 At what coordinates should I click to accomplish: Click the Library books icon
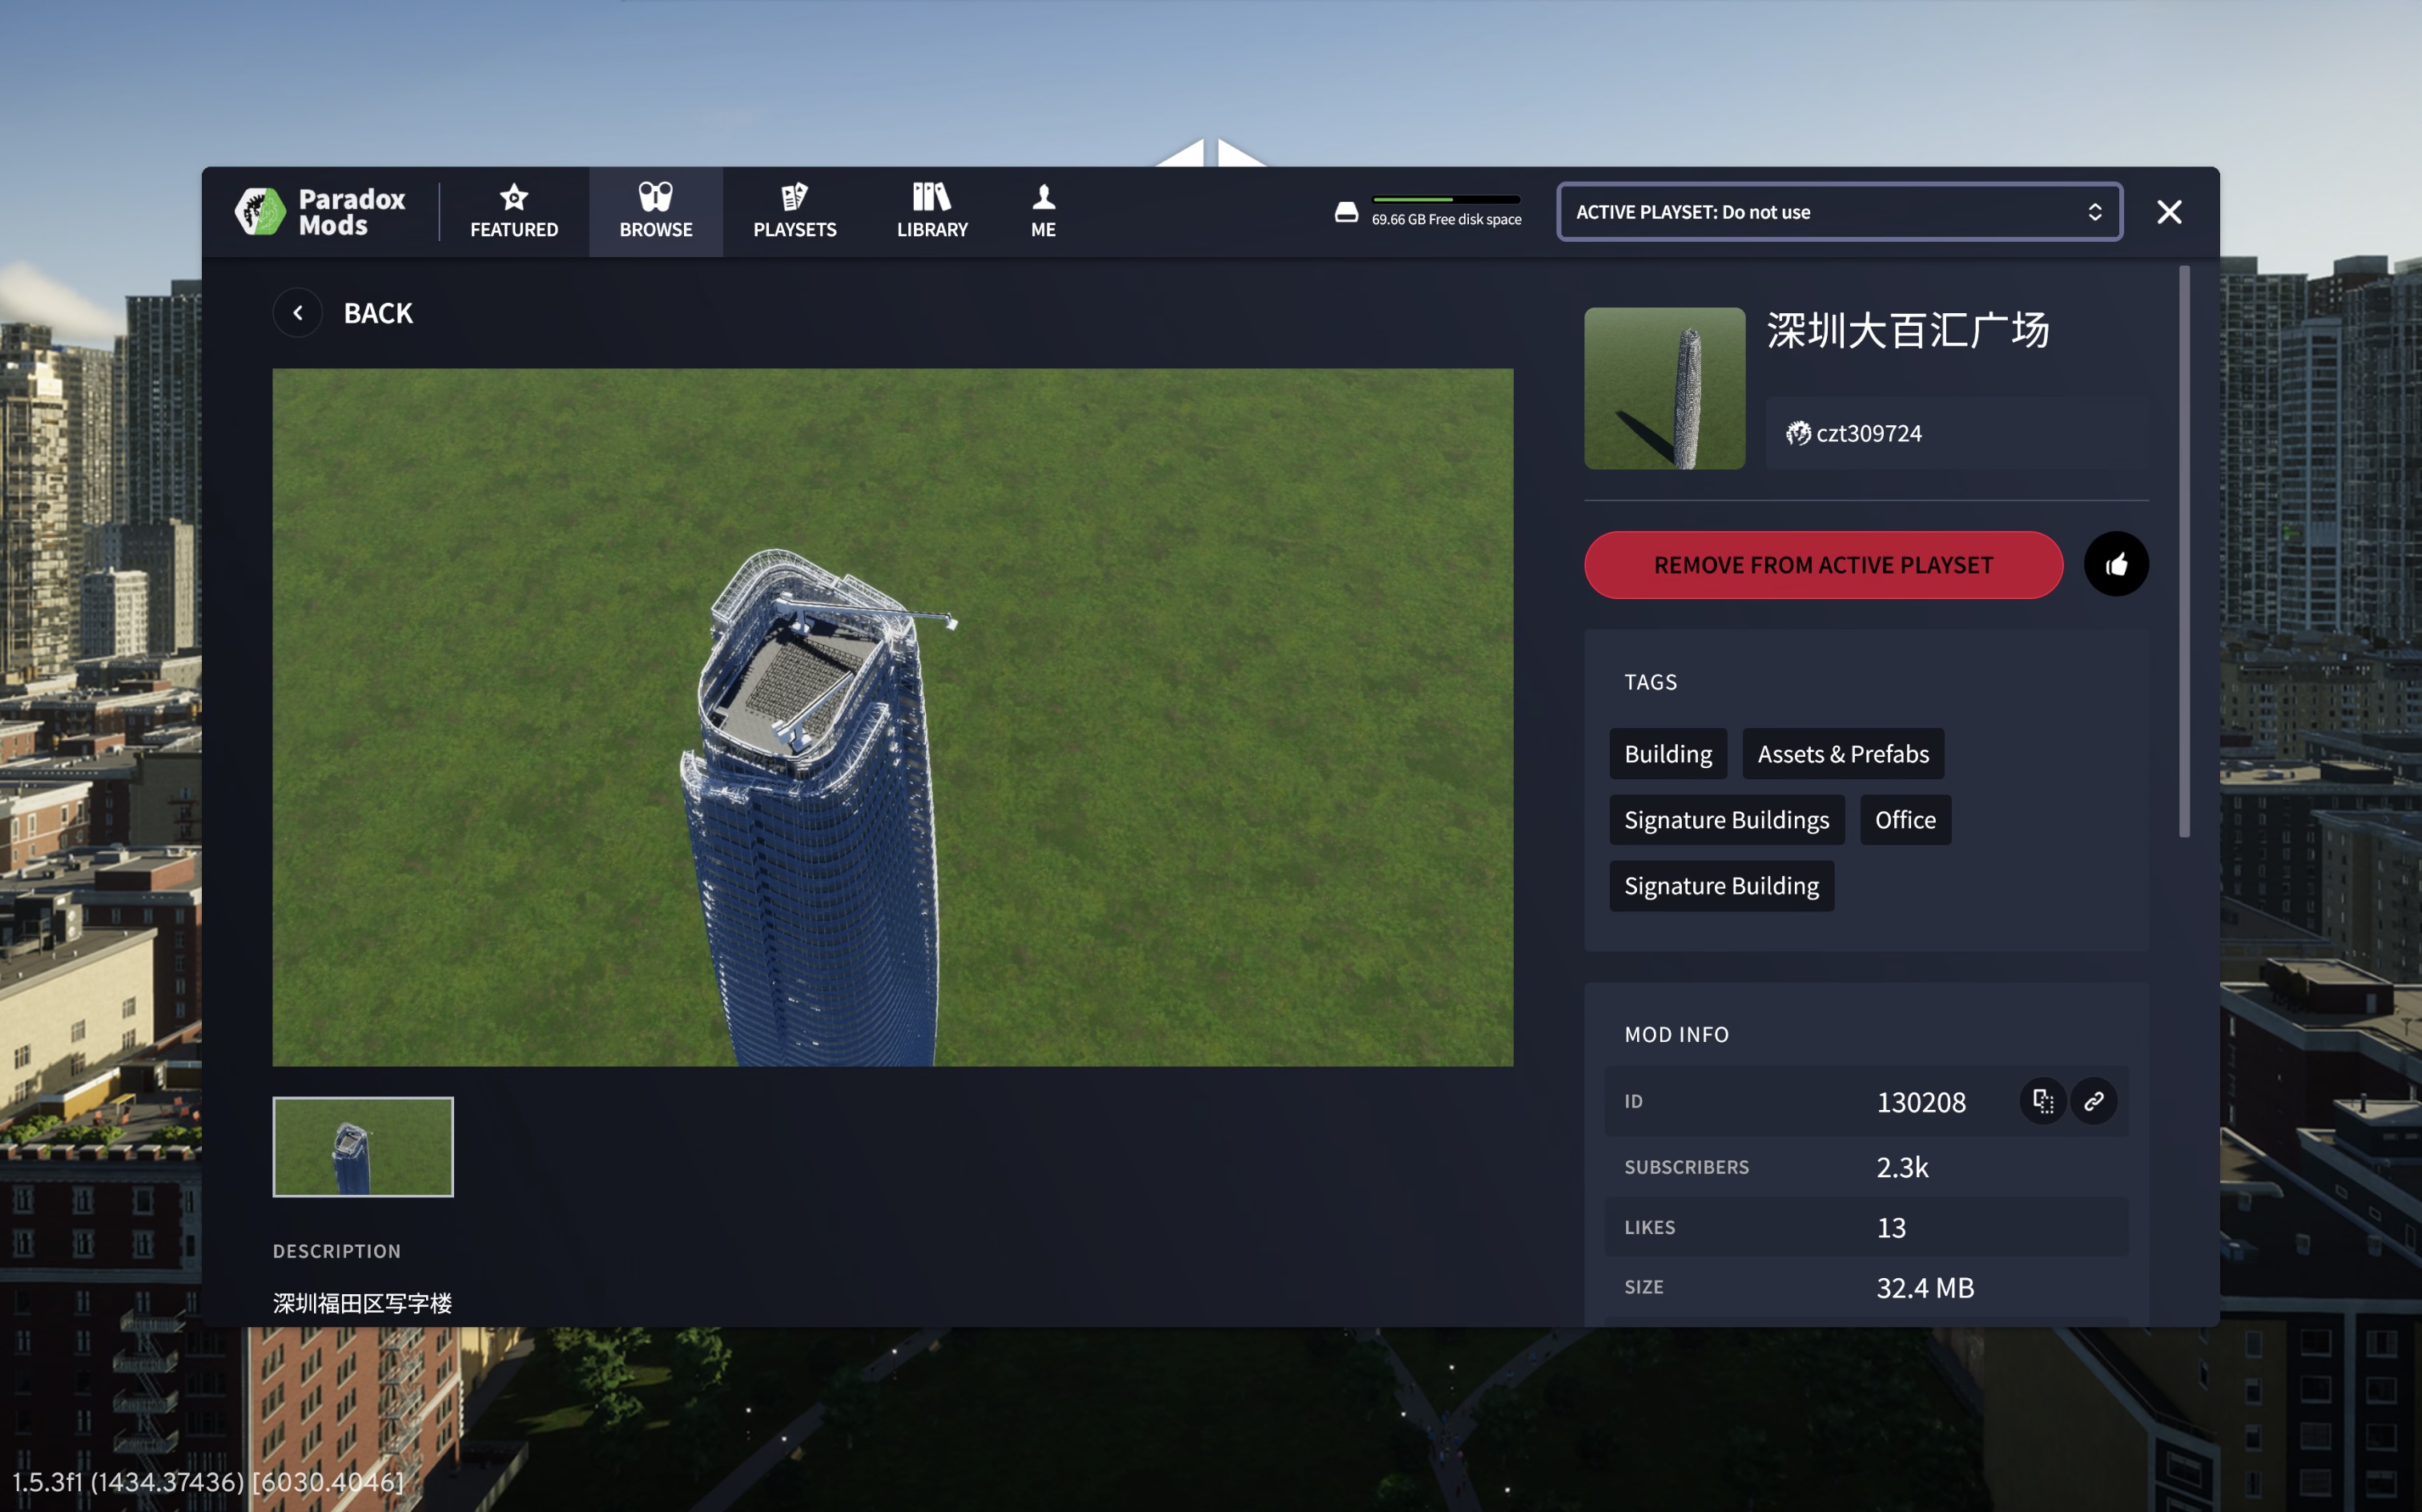(932, 196)
